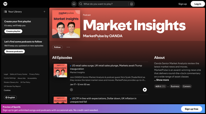206x114 pixels.
Task: Click the large Market Insights title
Action: [134, 25]
